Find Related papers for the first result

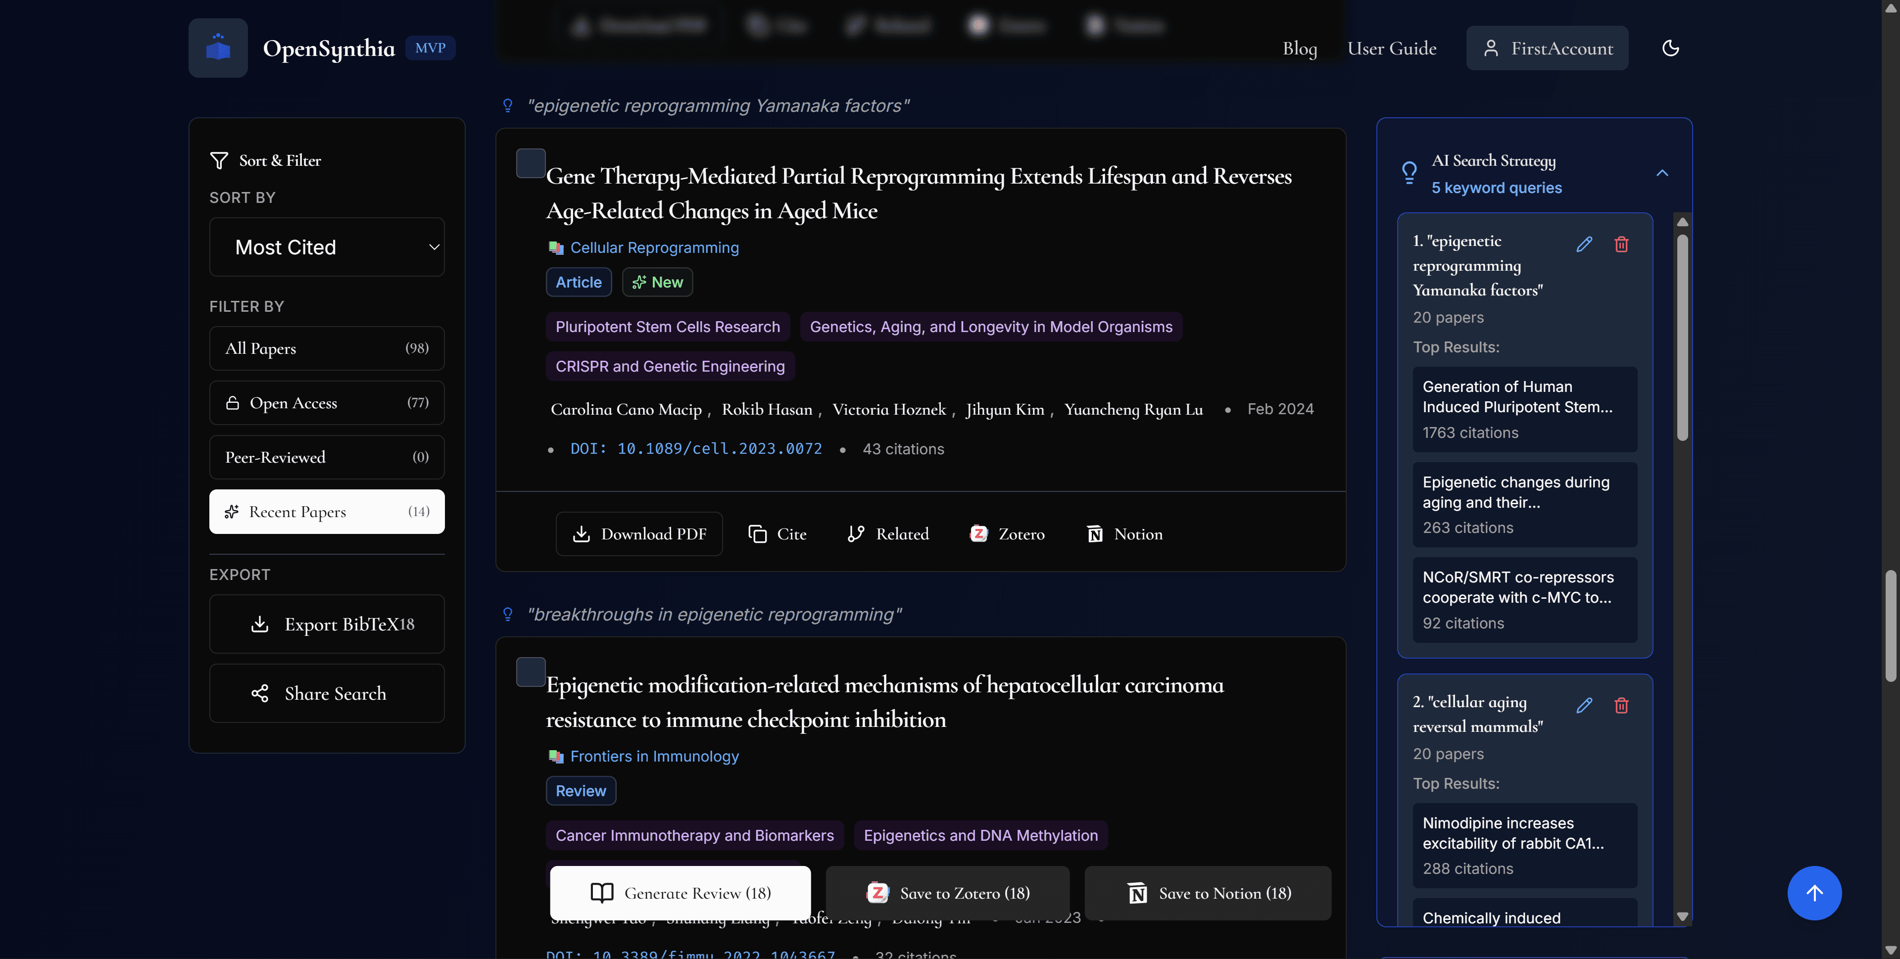point(887,533)
